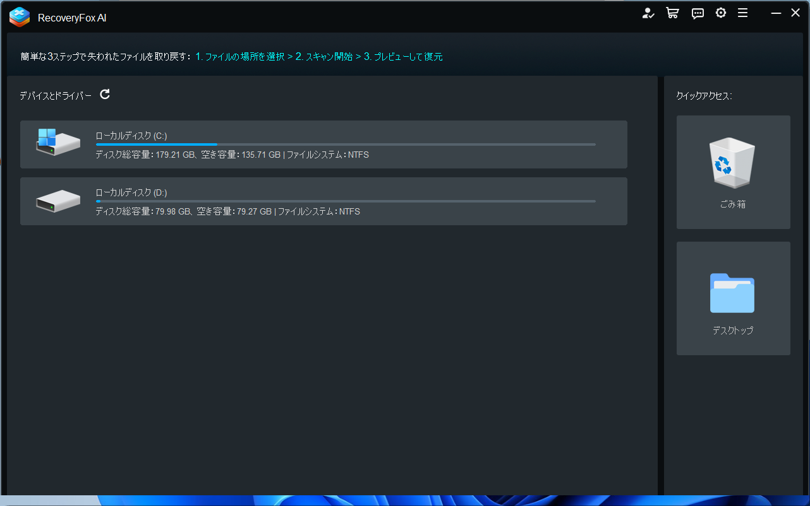
Task: Select the ローカルディスク (C:) drive icon
Action: coord(58,143)
